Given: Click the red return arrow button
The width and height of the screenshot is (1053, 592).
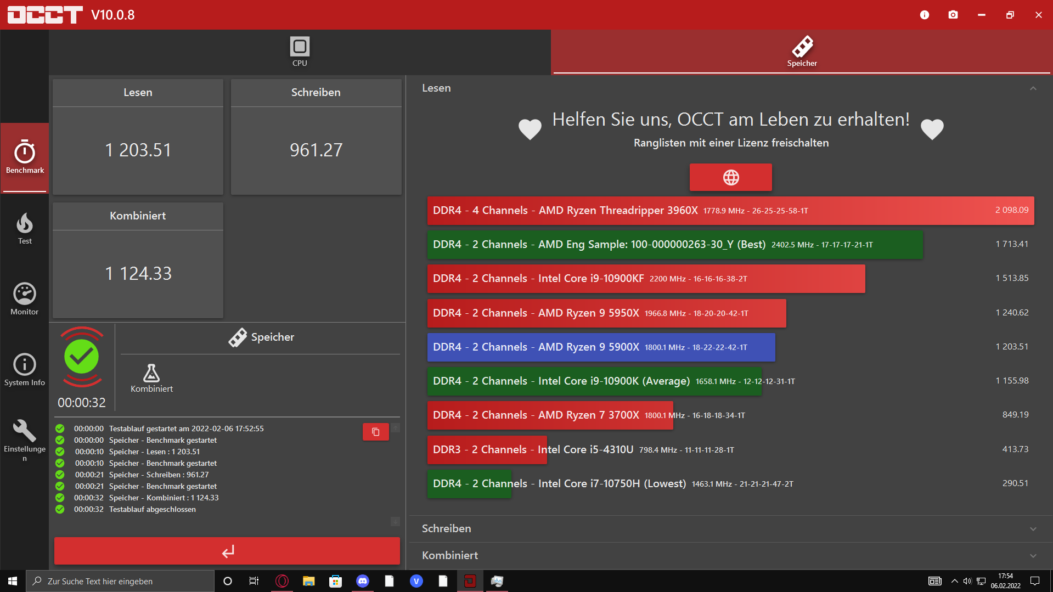Looking at the screenshot, I should tap(227, 551).
